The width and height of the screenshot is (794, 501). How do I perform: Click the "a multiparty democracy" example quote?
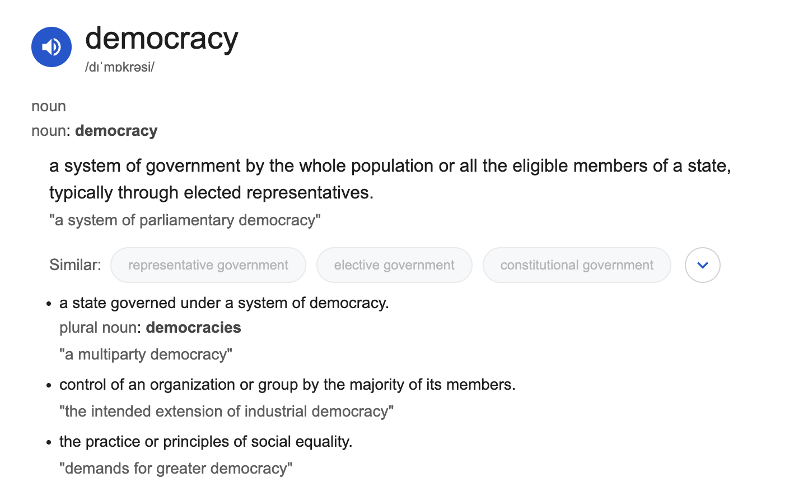pyautogui.click(x=146, y=355)
